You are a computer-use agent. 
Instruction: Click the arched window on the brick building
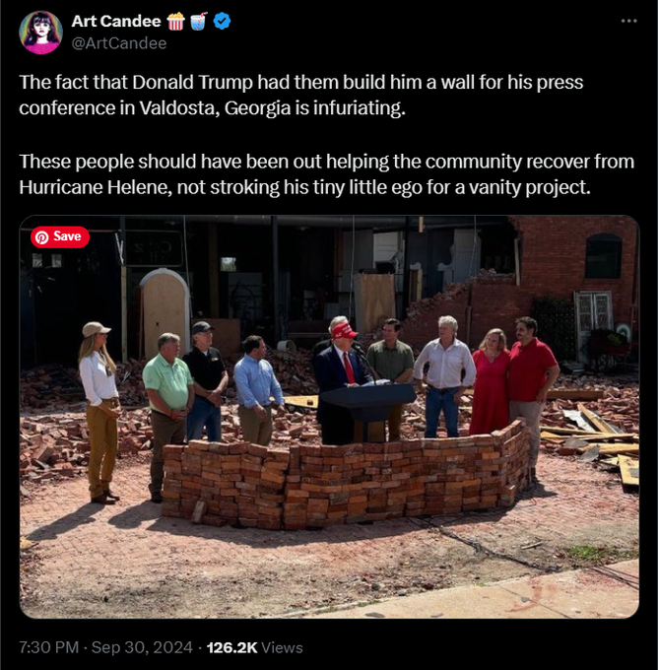tap(603, 256)
